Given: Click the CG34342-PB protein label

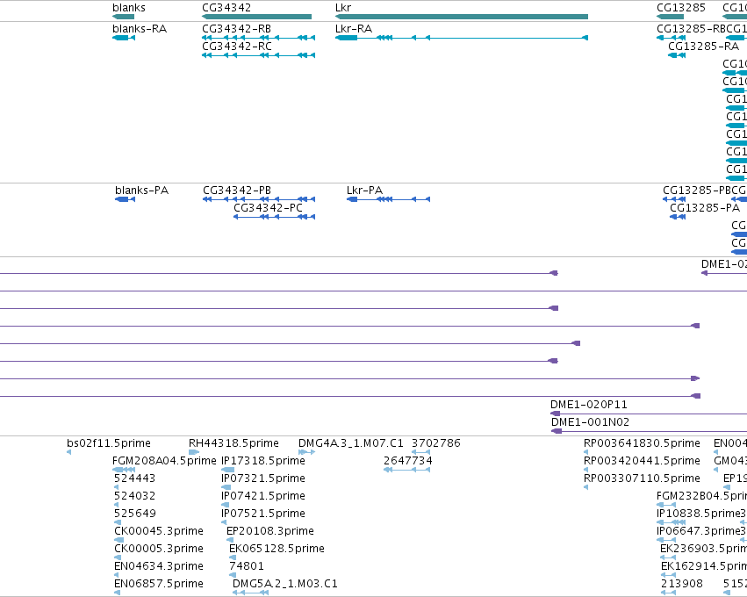Looking at the screenshot, I should click(237, 191).
